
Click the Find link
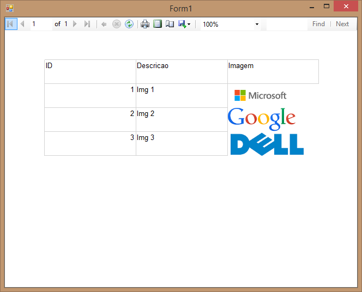tap(318, 24)
